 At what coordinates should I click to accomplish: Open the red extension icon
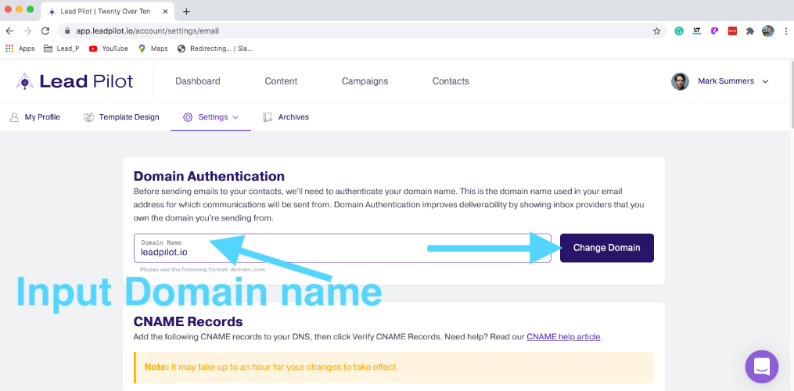pyautogui.click(x=732, y=31)
